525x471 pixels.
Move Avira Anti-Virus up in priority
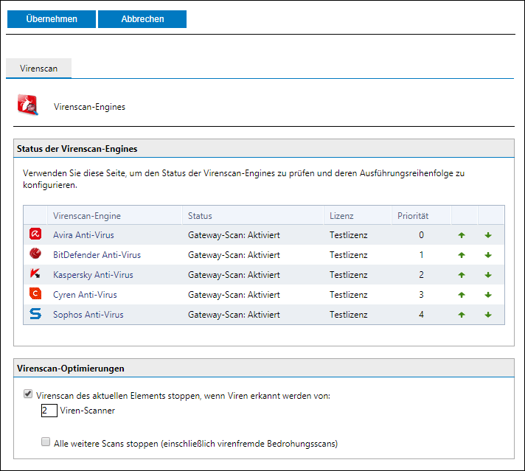(x=462, y=235)
